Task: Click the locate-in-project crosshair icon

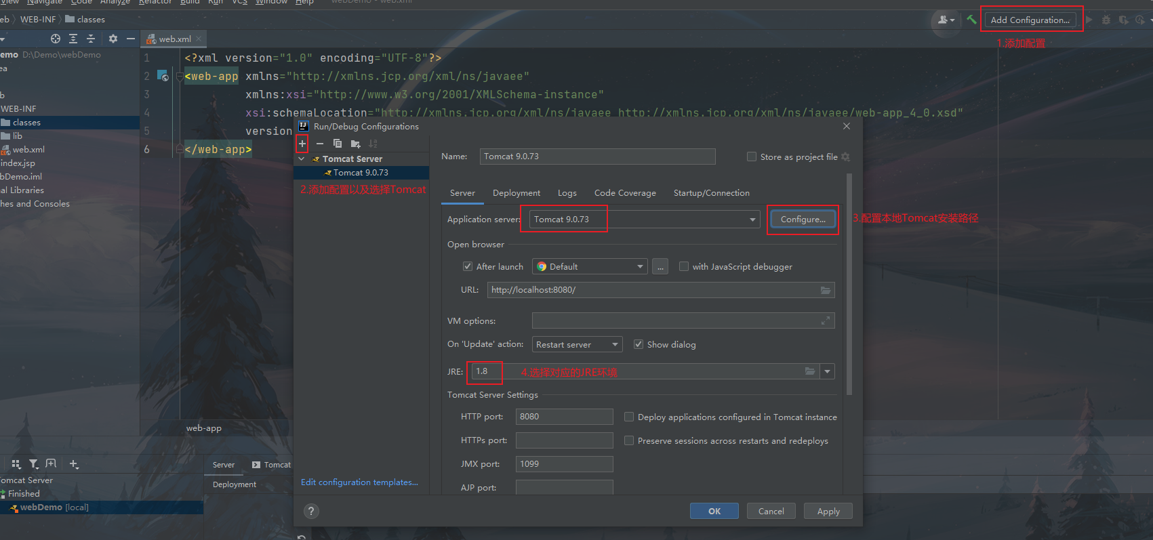Action: coord(56,39)
